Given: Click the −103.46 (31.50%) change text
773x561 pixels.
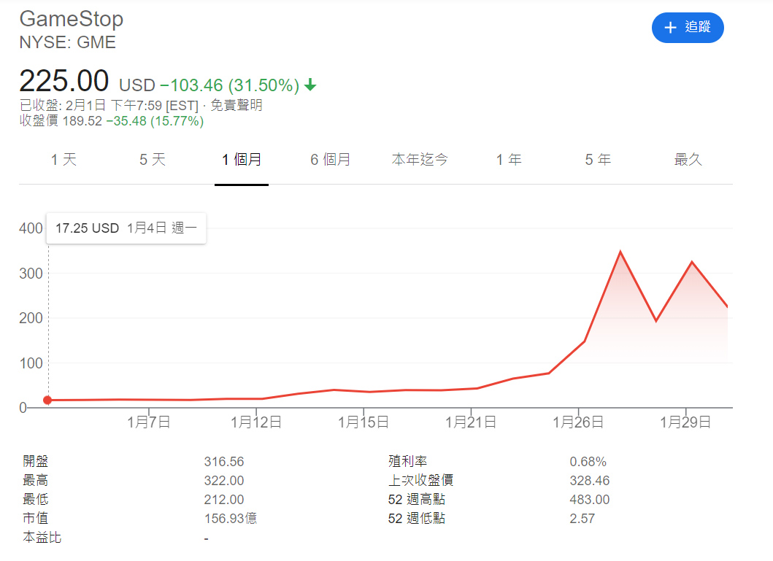Looking at the screenshot, I should coord(229,85).
